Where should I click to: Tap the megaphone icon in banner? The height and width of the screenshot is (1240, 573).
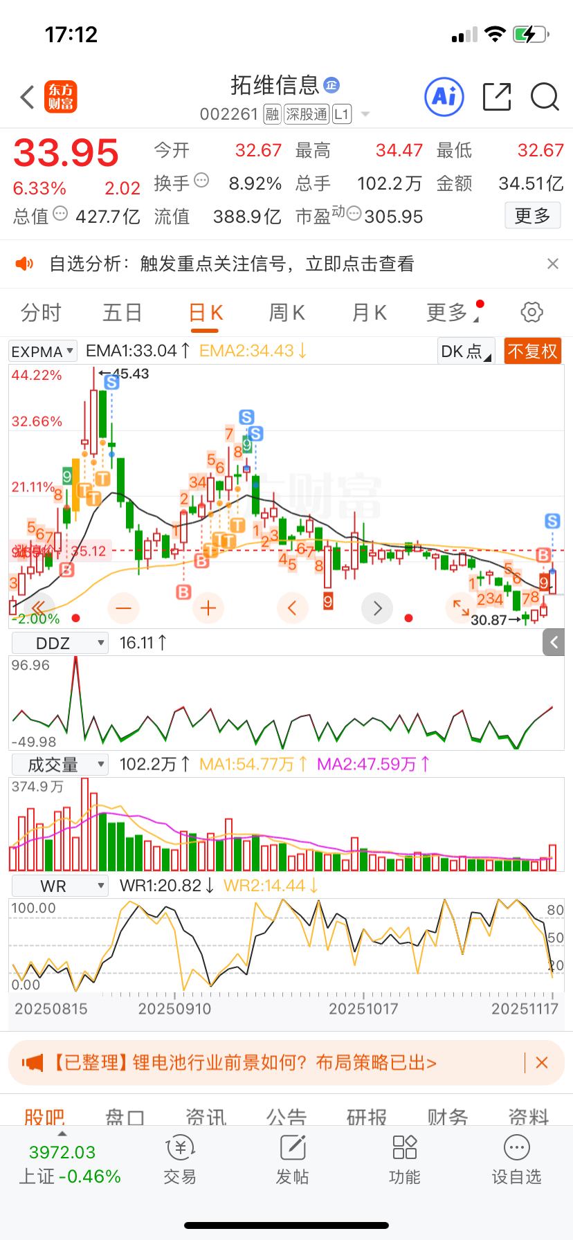32,1063
